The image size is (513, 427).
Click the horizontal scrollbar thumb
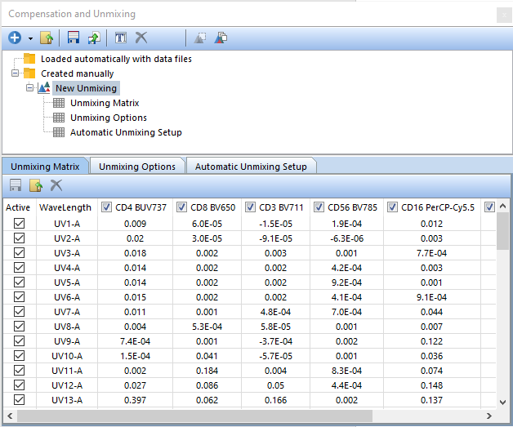(x=194, y=416)
